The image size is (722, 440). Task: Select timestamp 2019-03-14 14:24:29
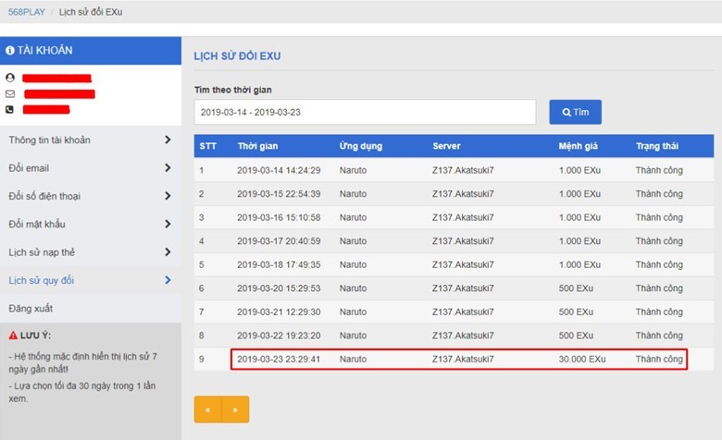279,170
